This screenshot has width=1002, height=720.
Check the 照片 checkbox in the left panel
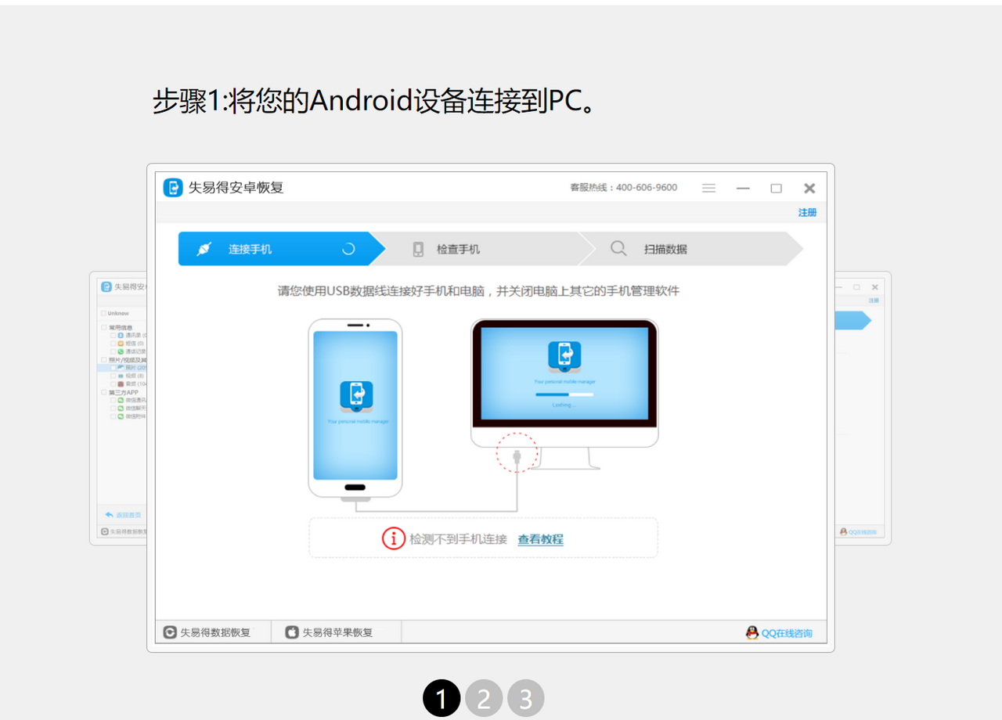coord(112,369)
